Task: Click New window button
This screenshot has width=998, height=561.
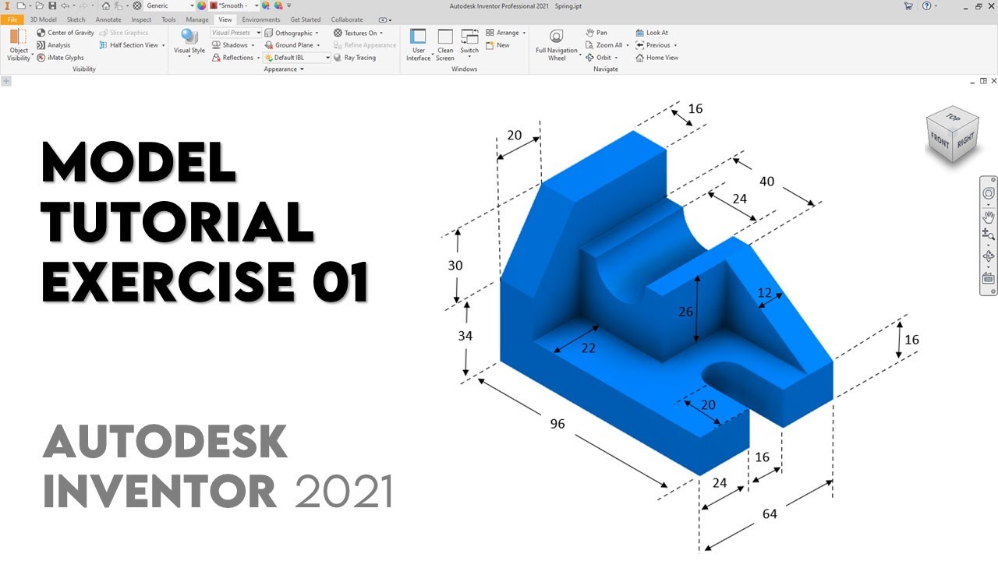Action: [497, 45]
